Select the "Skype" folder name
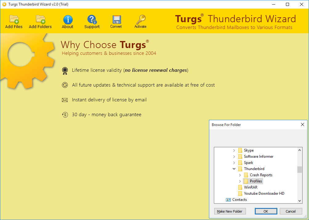309x220 pixels. click(249, 150)
